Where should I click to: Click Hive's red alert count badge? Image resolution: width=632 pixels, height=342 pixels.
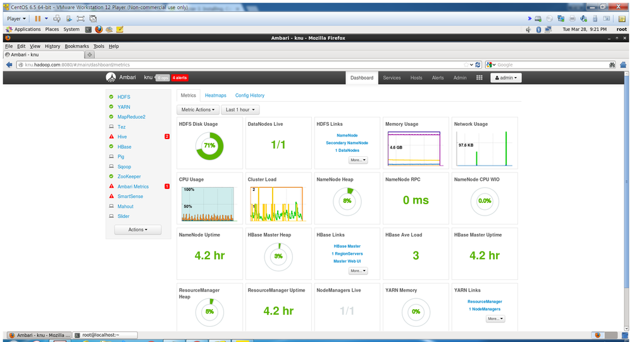coord(167,137)
